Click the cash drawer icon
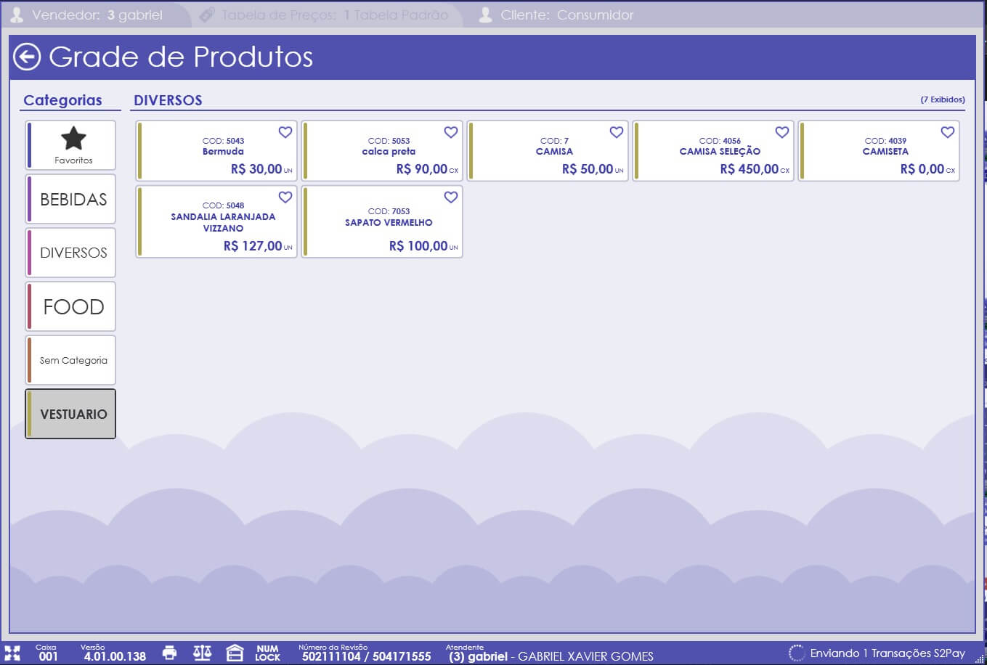The width and height of the screenshot is (987, 665). (235, 653)
